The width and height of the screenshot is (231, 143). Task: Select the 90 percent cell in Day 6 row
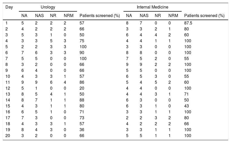point(82,53)
